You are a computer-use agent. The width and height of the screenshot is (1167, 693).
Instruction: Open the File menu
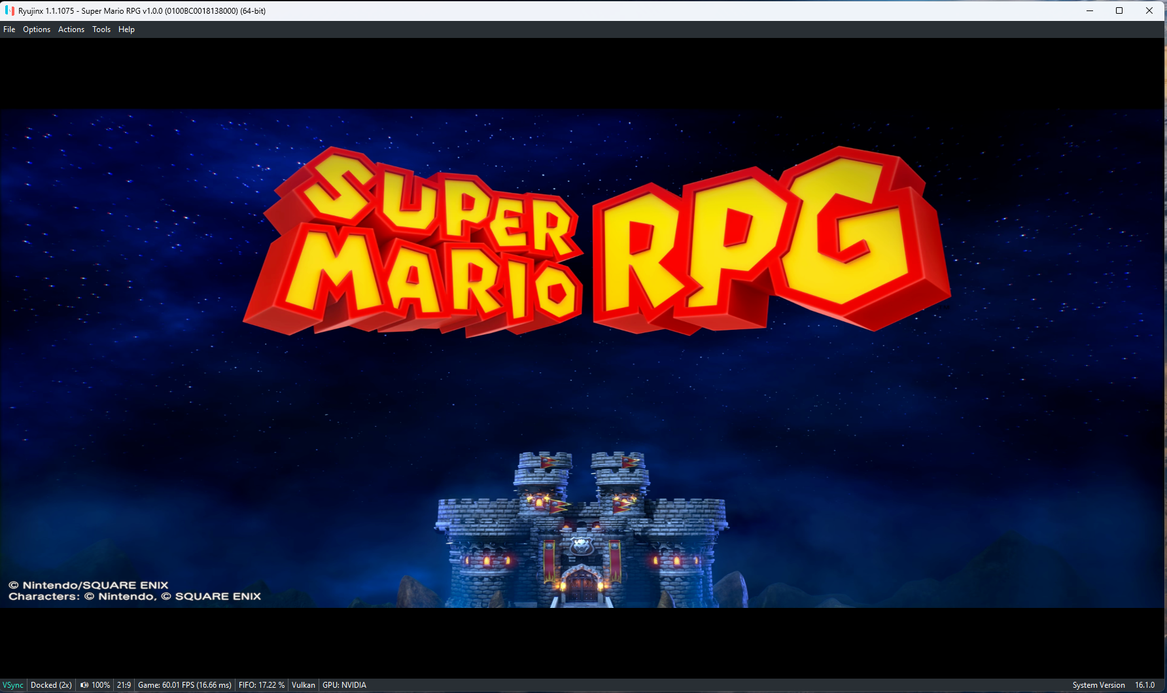click(9, 29)
